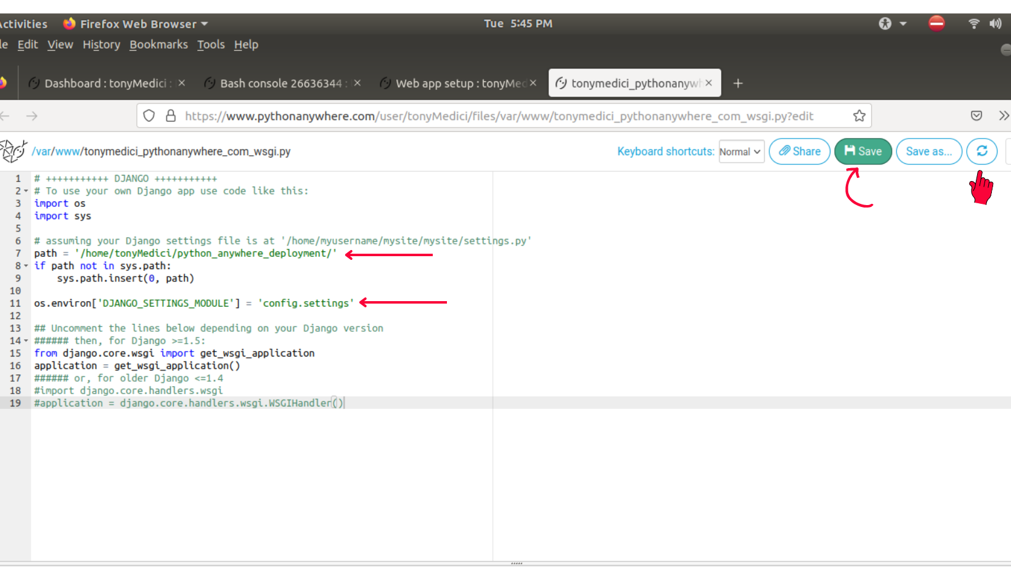Open the View menu
The height and width of the screenshot is (569, 1011).
60,44
